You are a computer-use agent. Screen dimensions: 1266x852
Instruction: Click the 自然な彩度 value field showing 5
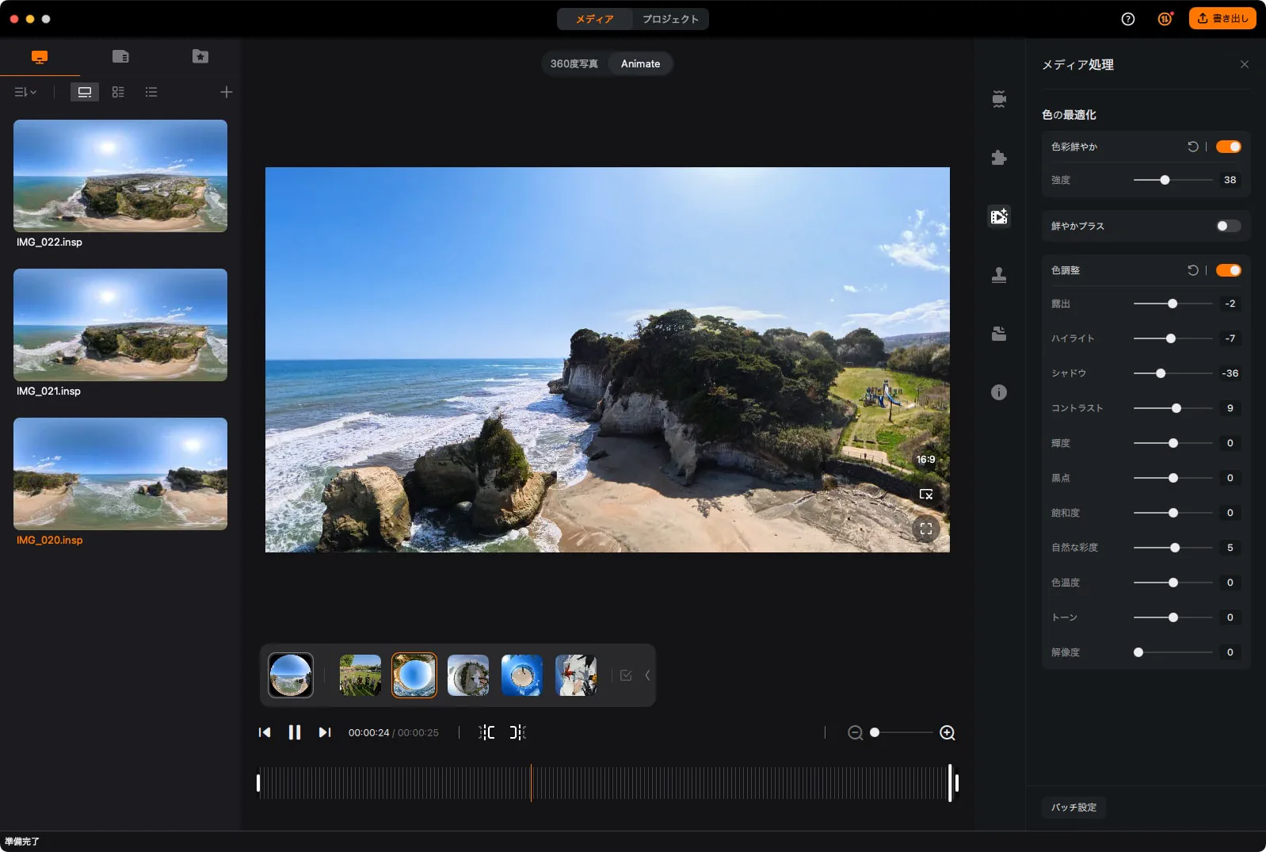1230,548
